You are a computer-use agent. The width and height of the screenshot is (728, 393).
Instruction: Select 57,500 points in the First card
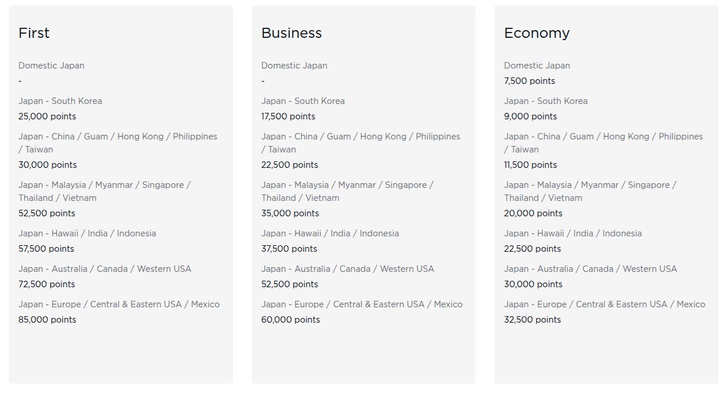(46, 249)
